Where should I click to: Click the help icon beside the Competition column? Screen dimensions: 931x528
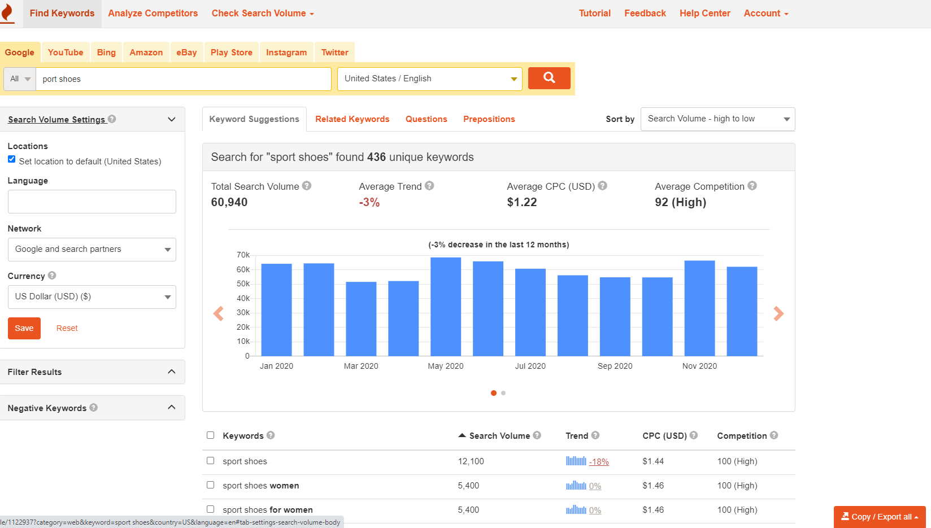tap(775, 435)
